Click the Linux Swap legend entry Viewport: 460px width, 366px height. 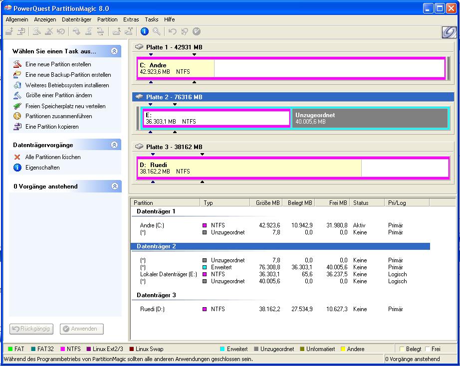[x=146, y=349]
